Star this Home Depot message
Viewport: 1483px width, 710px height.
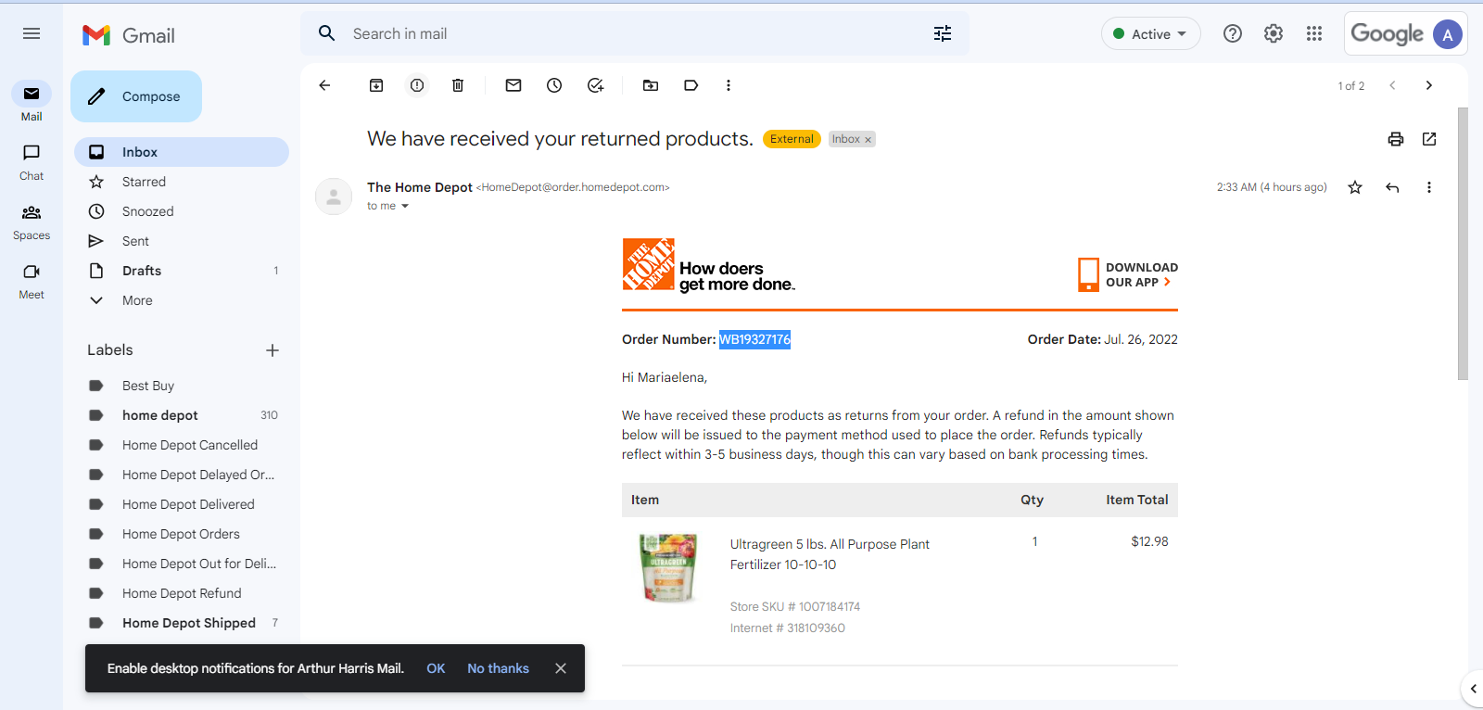point(1355,187)
